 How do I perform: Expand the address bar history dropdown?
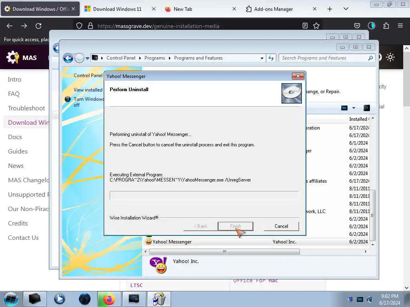262,58
